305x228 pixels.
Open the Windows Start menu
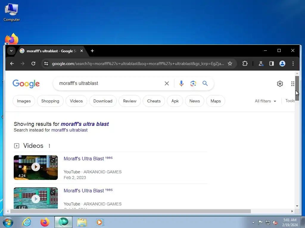click(8, 222)
